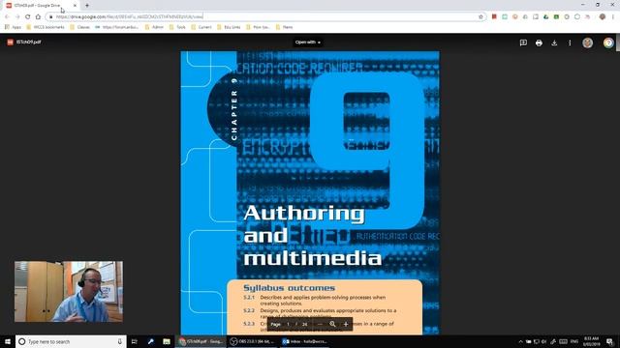Viewport: 620px width, 348px height.
Task: Click the PDF file name in the header
Action: point(28,42)
